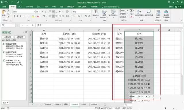Click the Increase Indent icon
This screenshot has height=110, width=184.
click(x=63, y=16)
